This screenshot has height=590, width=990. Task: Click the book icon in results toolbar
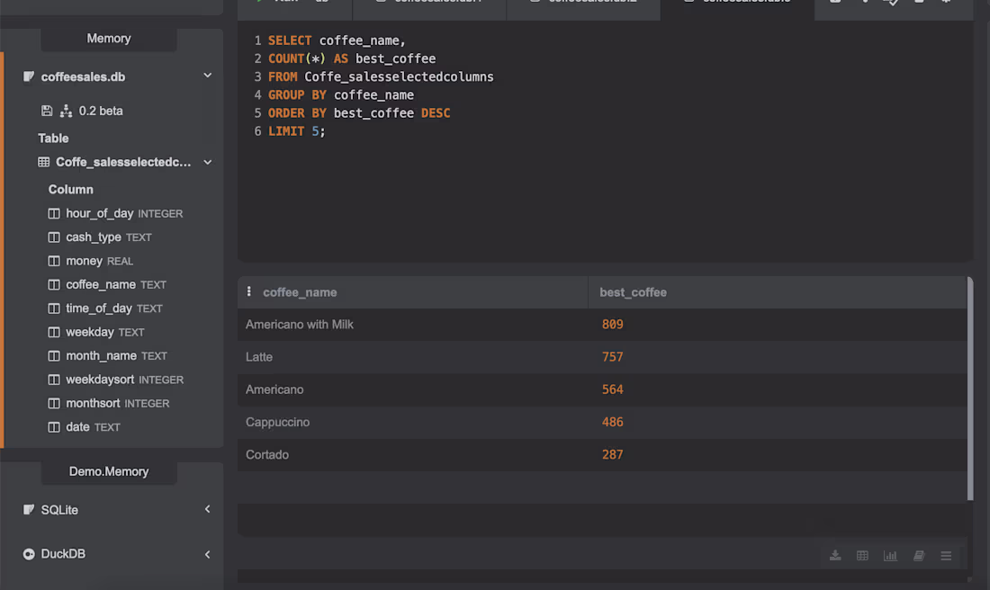coord(919,555)
